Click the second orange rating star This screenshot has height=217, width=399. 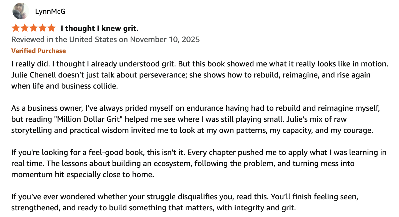[25, 28]
